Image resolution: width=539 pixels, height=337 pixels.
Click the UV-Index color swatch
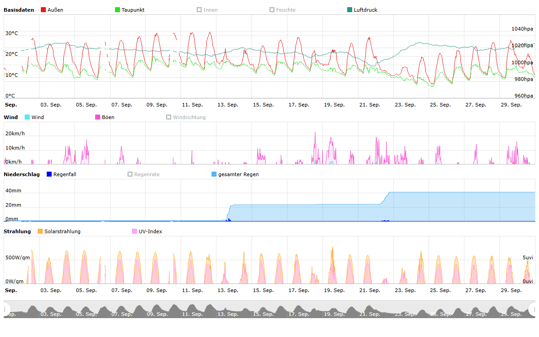[134, 231]
